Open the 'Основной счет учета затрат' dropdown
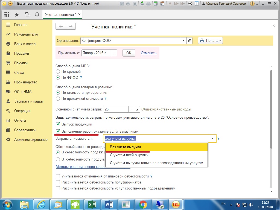Screen dimensions: 280x210 [131, 109]
